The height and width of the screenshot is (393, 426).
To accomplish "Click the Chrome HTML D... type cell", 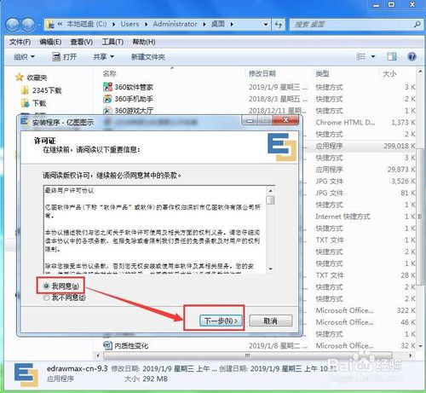I will pos(345,123).
